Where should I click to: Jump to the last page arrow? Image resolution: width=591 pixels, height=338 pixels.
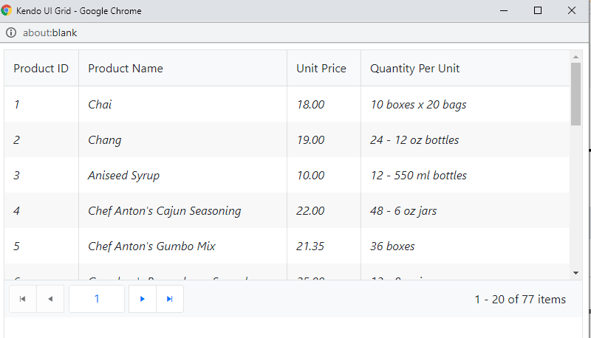pos(170,299)
